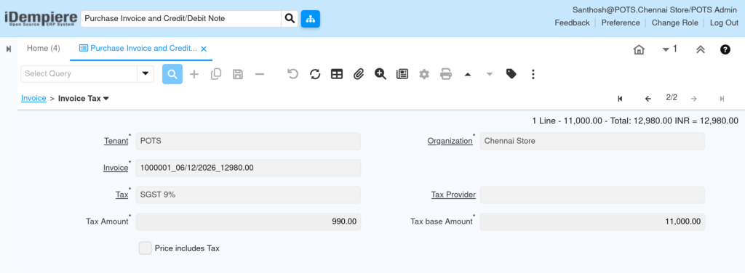
Task: Click the Tax field showing SGST 9%
Action: tap(248, 195)
